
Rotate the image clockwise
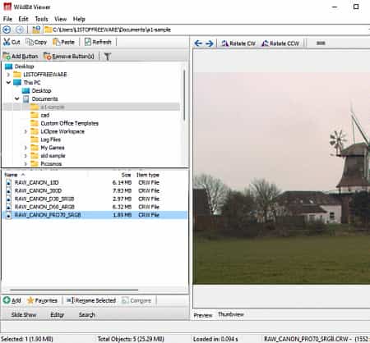pyautogui.click(x=238, y=43)
